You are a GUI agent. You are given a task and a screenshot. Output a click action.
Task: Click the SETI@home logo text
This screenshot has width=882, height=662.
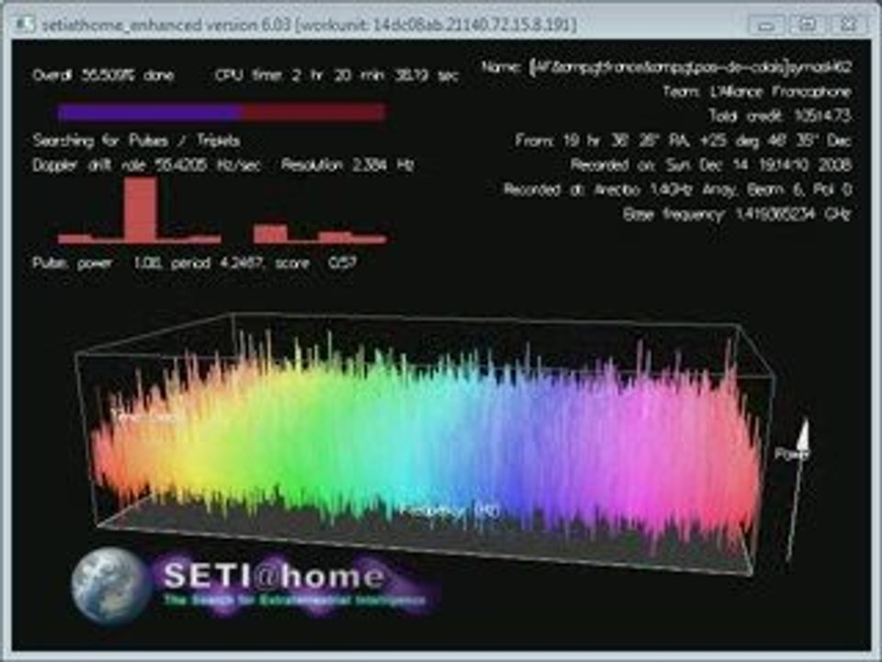click(x=275, y=576)
